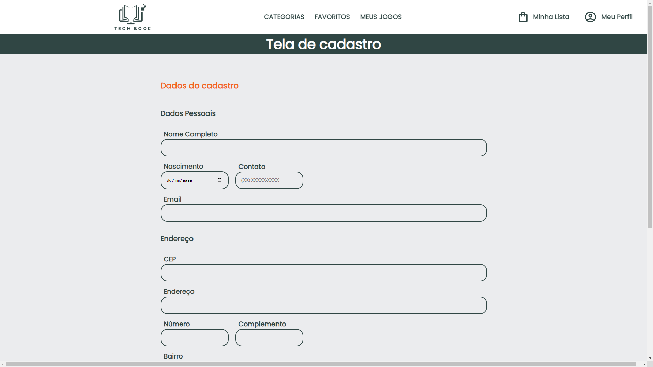The image size is (653, 367).
Task: Focus the Número field
Action: (194, 337)
